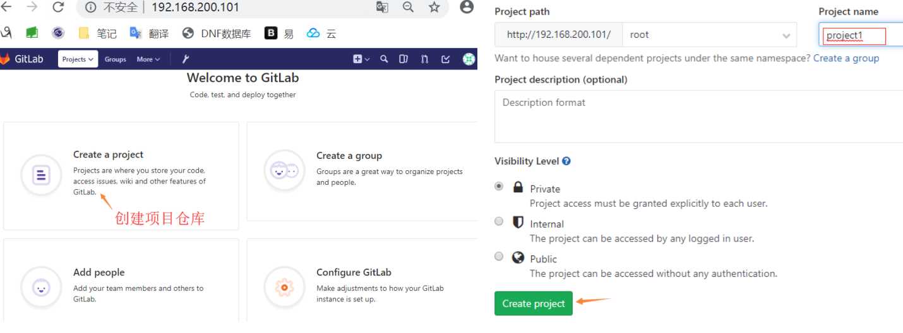Click the not-secure site info icon

coord(90,8)
